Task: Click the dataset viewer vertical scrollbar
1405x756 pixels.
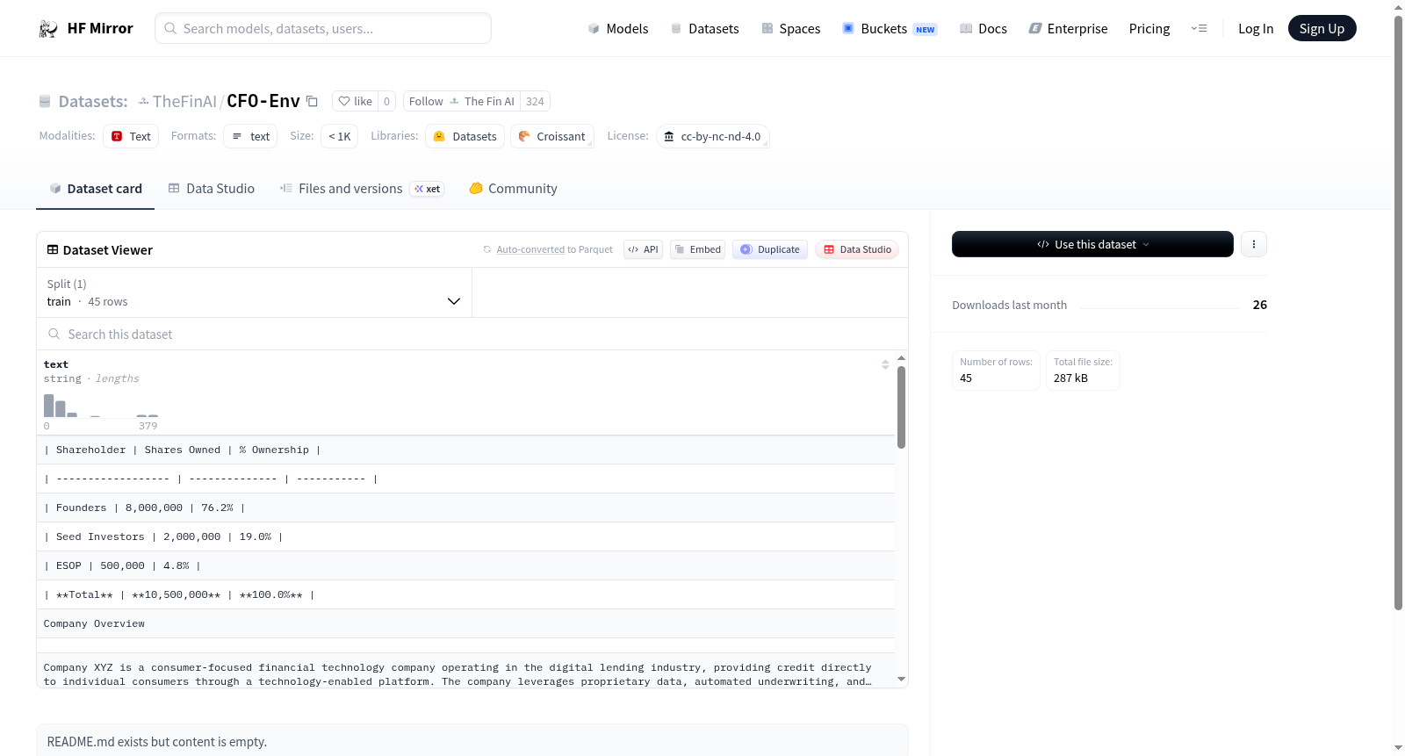Action: point(901,407)
